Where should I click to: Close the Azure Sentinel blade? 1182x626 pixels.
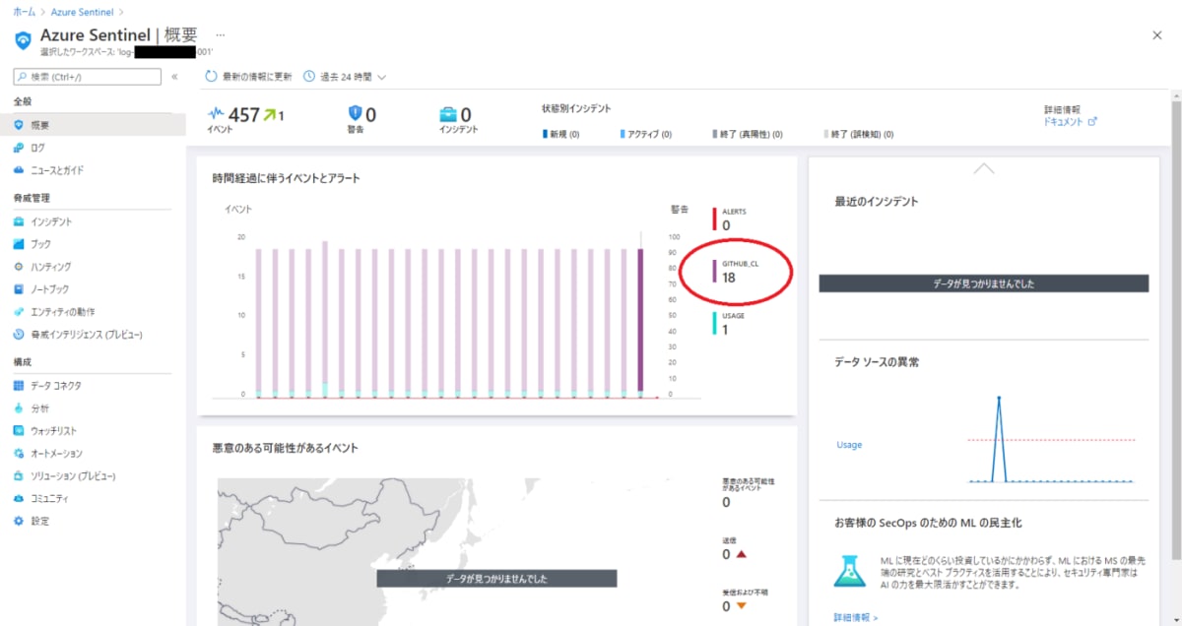pos(1157,34)
